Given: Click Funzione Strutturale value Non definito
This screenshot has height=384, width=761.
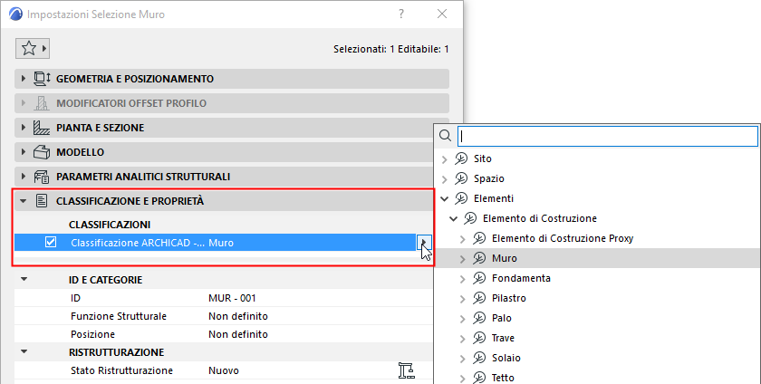Looking at the screenshot, I should [x=238, y=316].
